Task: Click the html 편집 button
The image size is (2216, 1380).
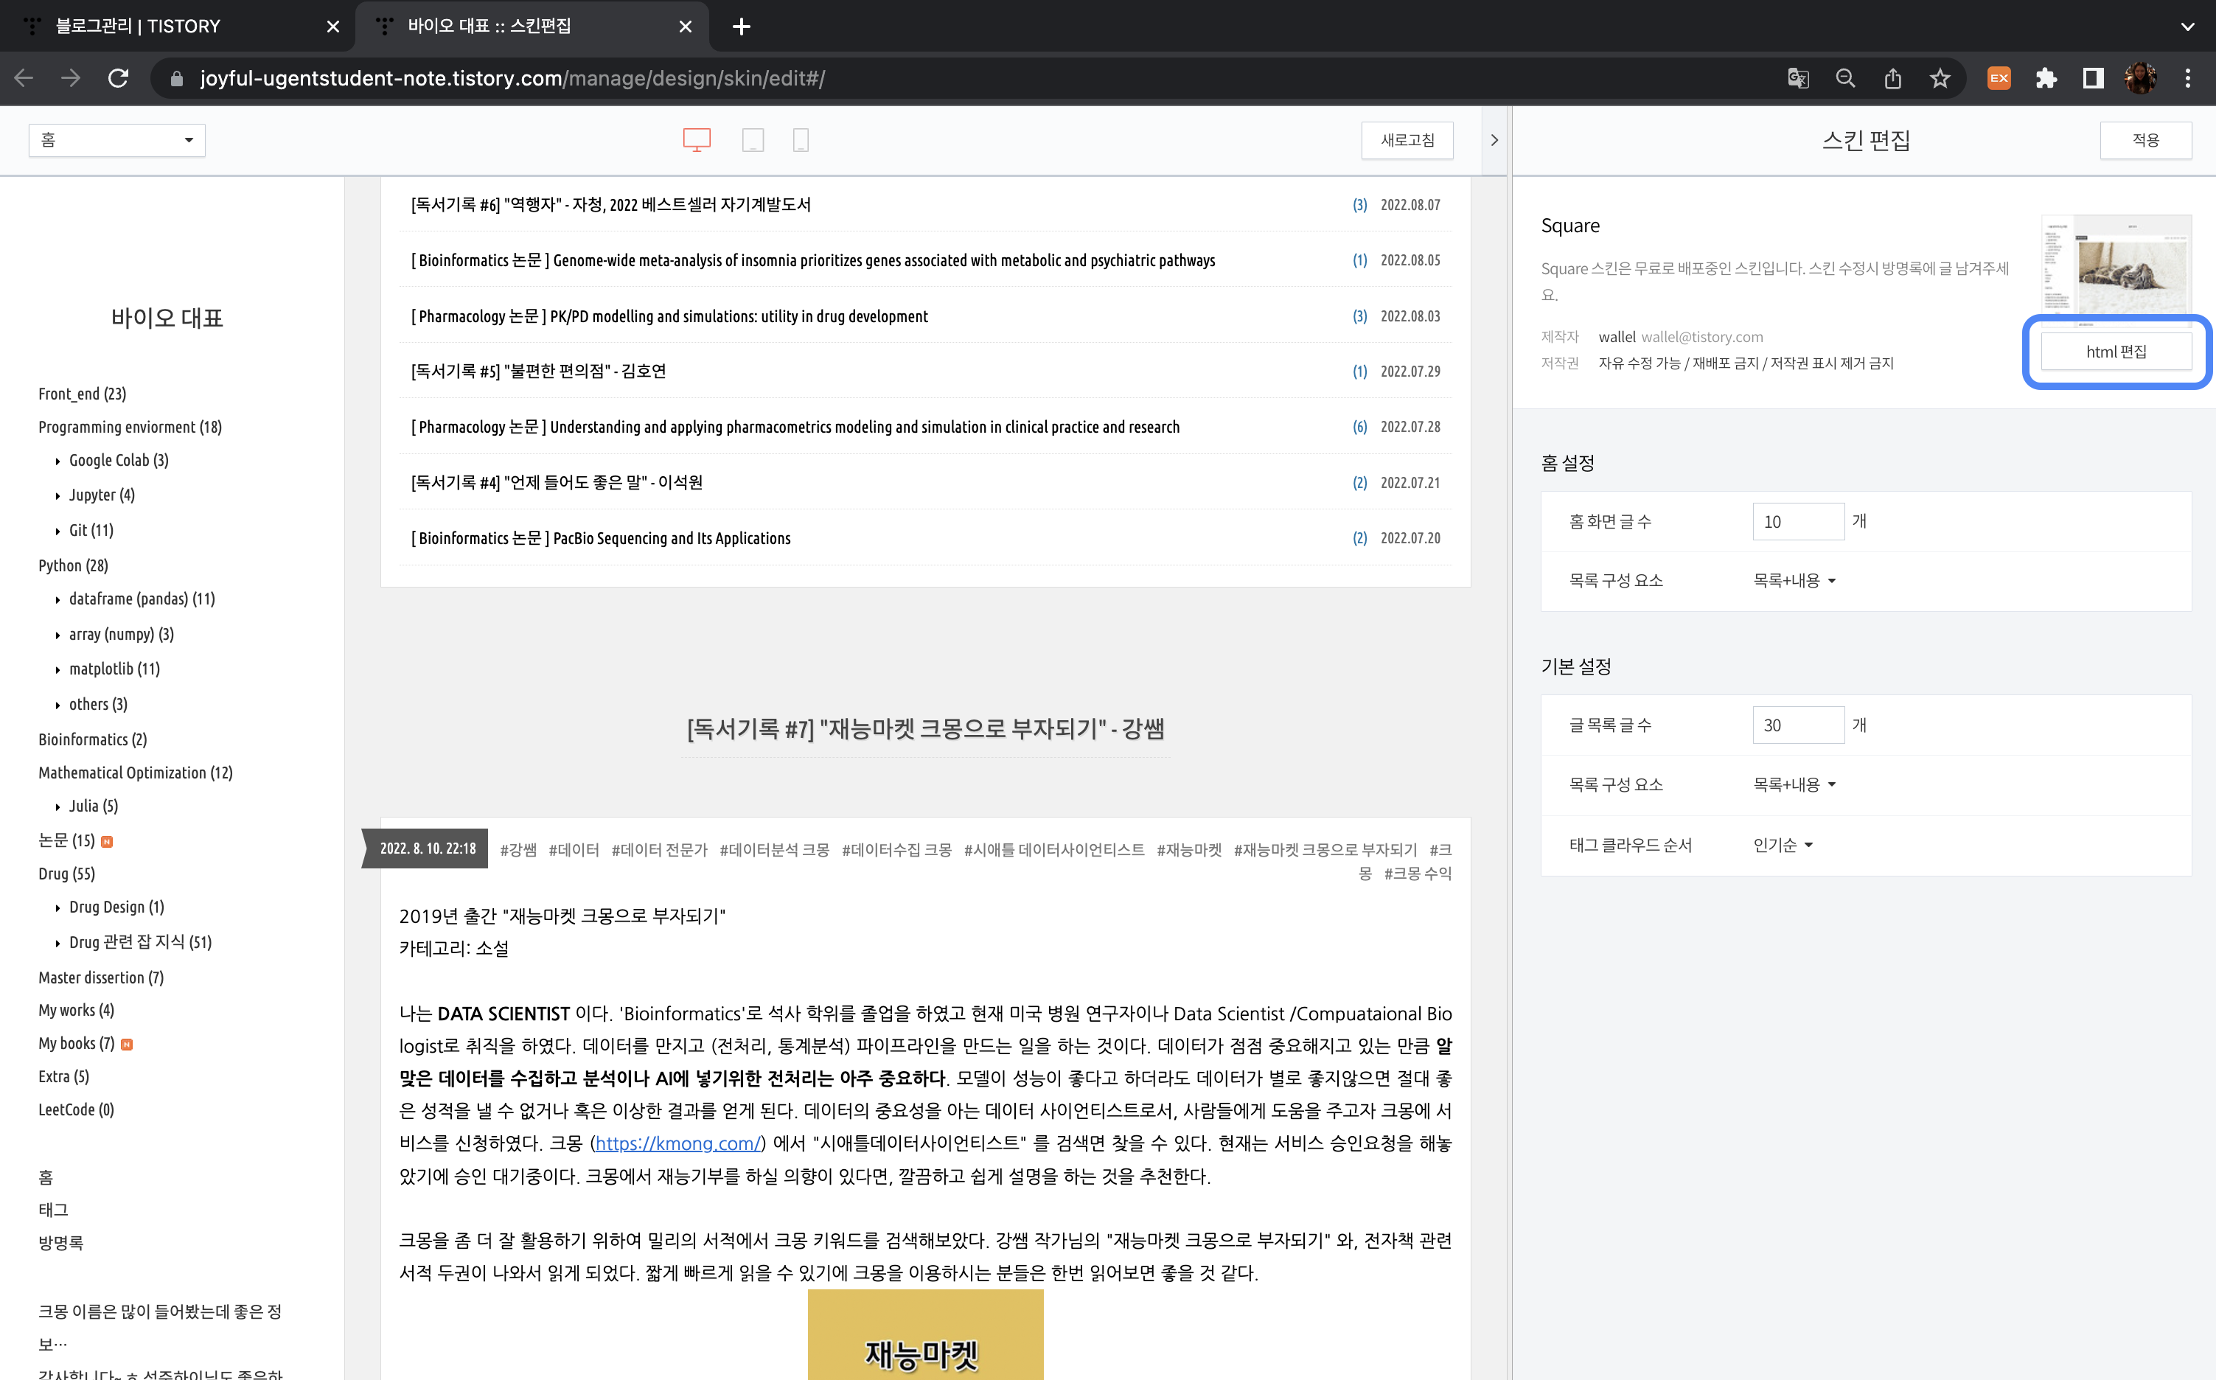Action: 2116,352
